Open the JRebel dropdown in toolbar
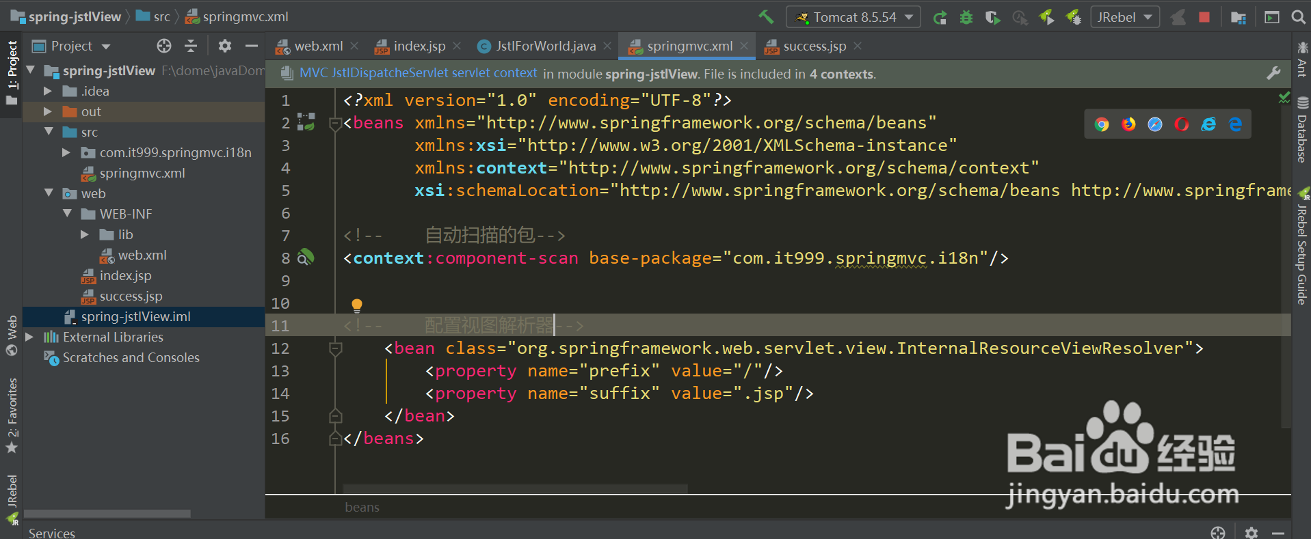 (x=1125, y=17)
